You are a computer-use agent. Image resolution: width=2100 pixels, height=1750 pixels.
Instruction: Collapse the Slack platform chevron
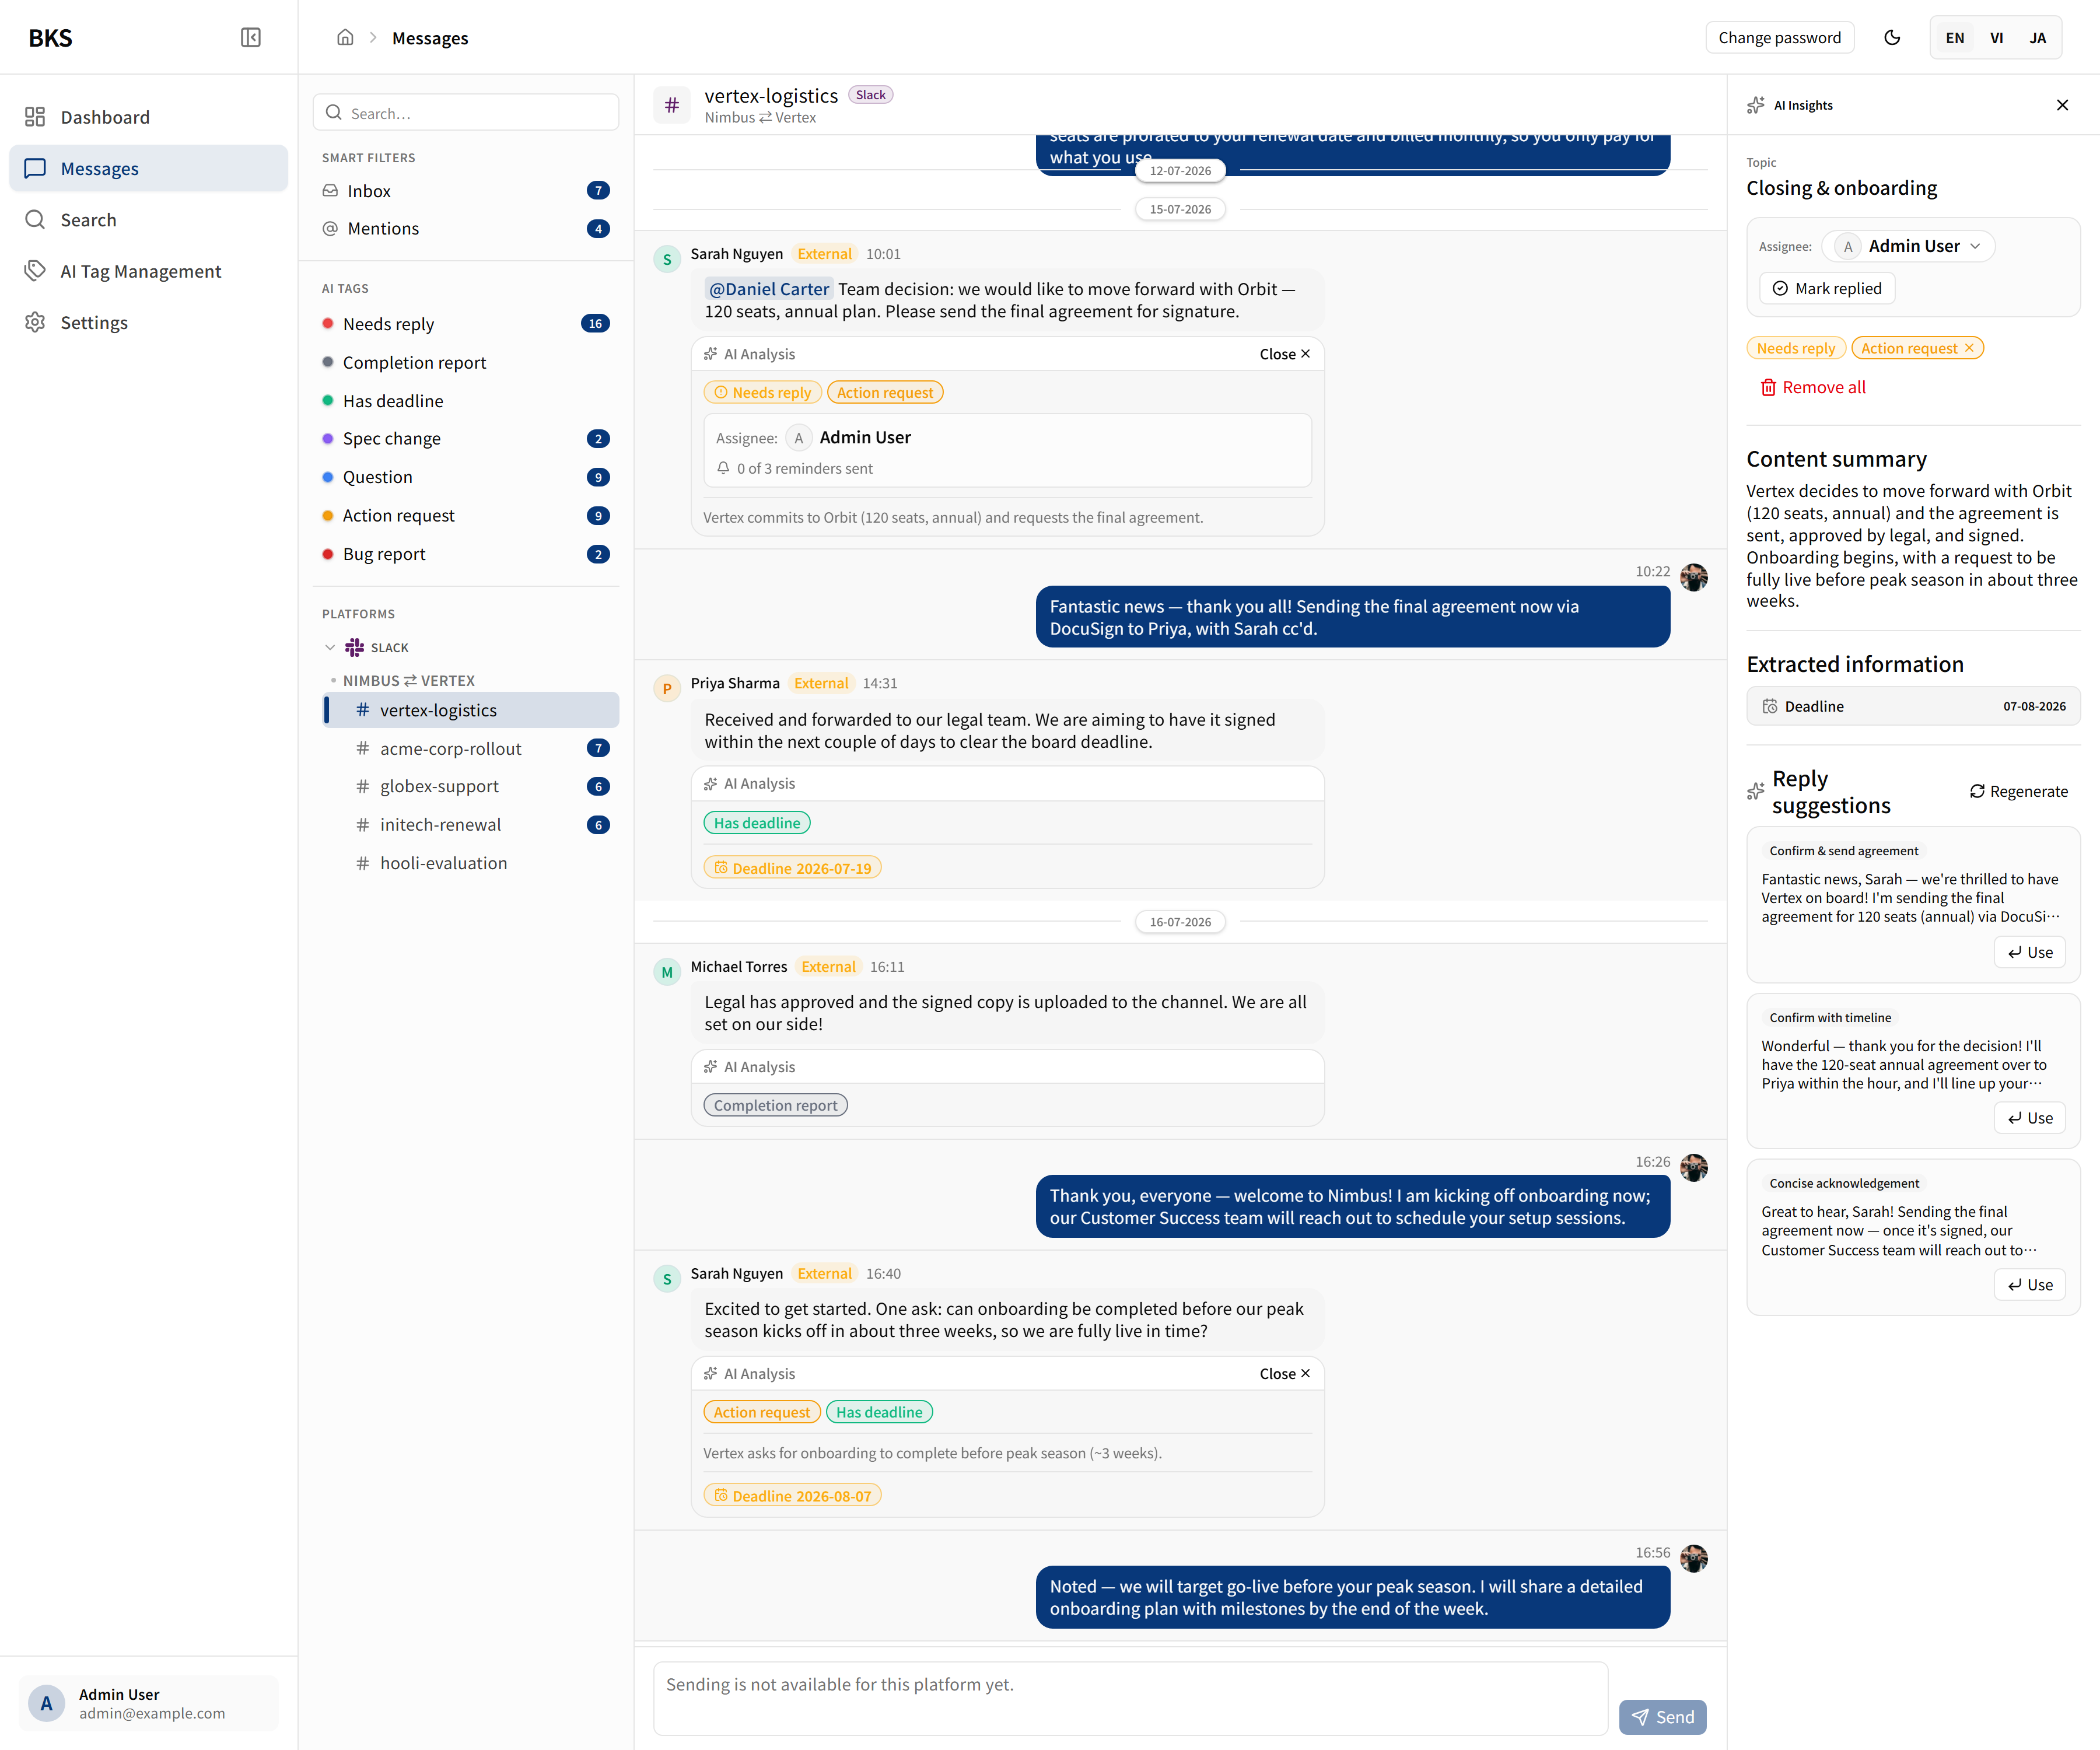[330, 648]
